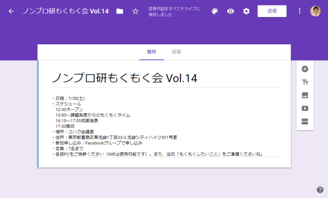Switch to the 質問 questions tab
The height and width of the screenshot is (198, 328).
point(151,52)
